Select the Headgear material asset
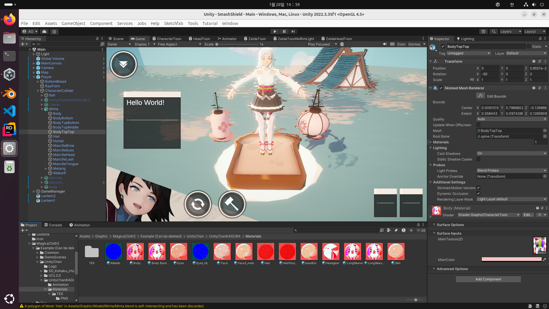549x309 pixels. click(x=331, y=251)
